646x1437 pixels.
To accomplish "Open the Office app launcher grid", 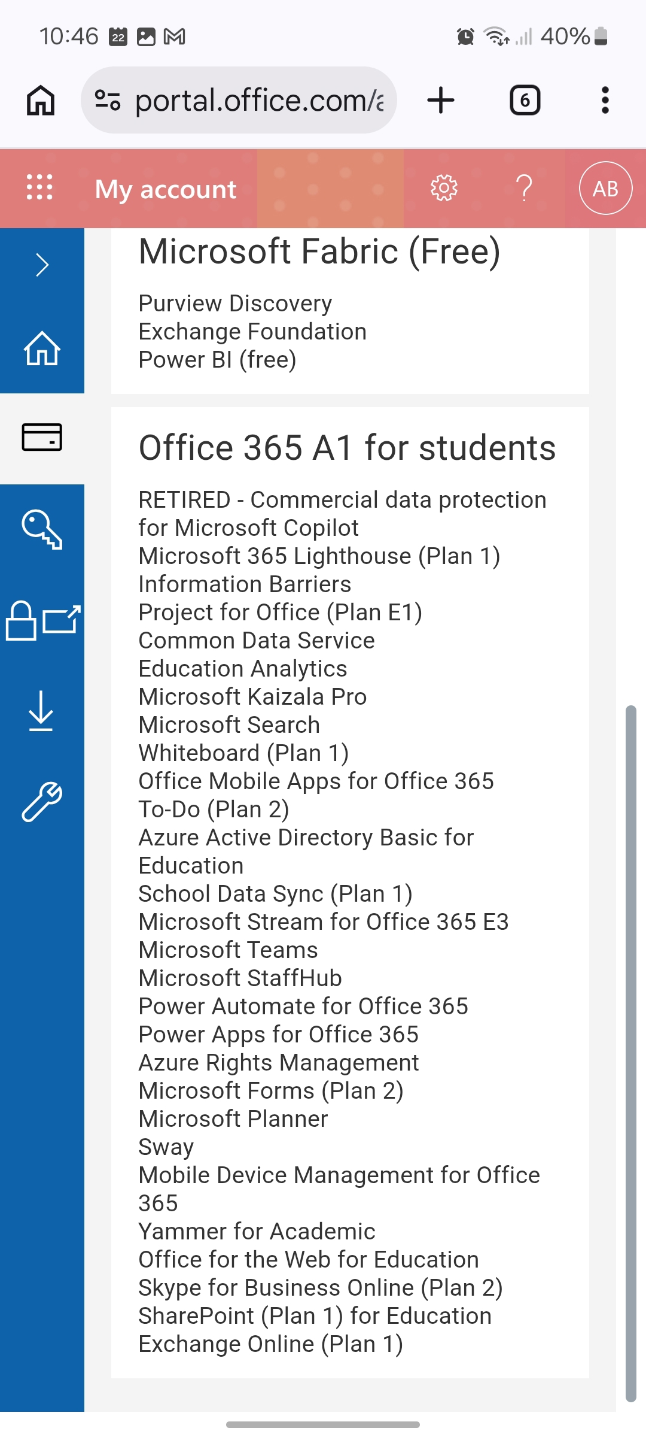I will [x=40, y=187].
